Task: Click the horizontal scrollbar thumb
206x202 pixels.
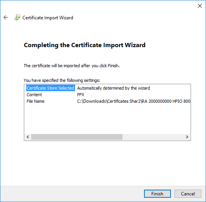Action: coord(77,137)
